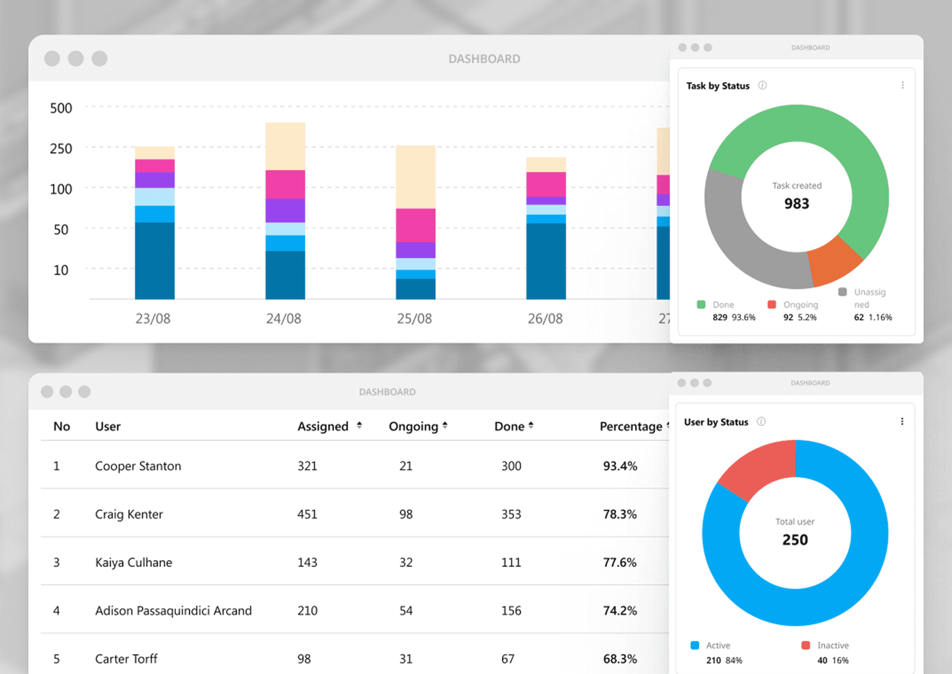Click the Ongoing legend marker in Task by Status

pyautogui.click(x=771, y=304)
